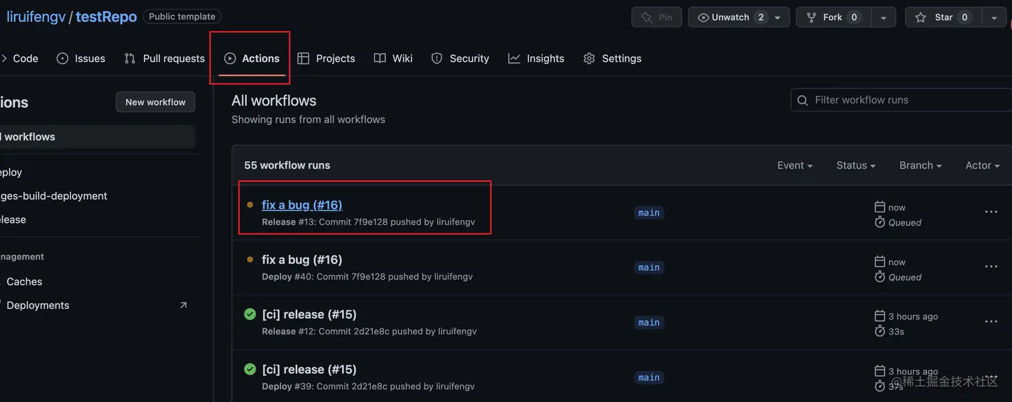Screen dimensions: 1012x402
Task: Open the Projects tab
Action: point(326,58)
